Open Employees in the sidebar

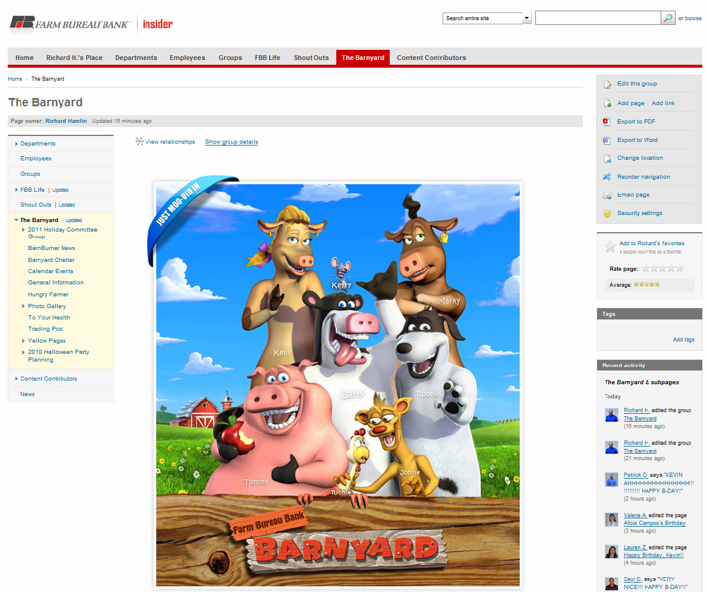click(36, 159)
